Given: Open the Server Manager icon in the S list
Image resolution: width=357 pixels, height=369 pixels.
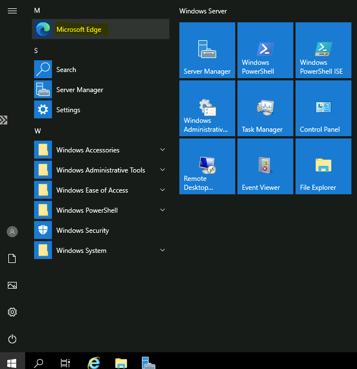Looking at the screenshot, I should pyautogui.click(x=43, y=89).
